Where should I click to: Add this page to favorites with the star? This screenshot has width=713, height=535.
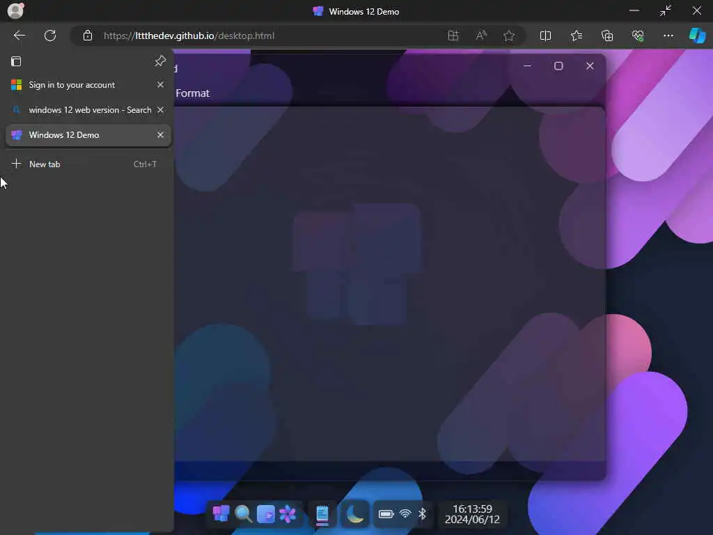509,36
